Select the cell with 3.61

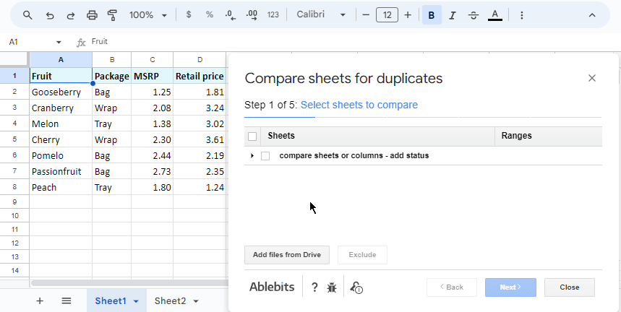coord(200,139)
